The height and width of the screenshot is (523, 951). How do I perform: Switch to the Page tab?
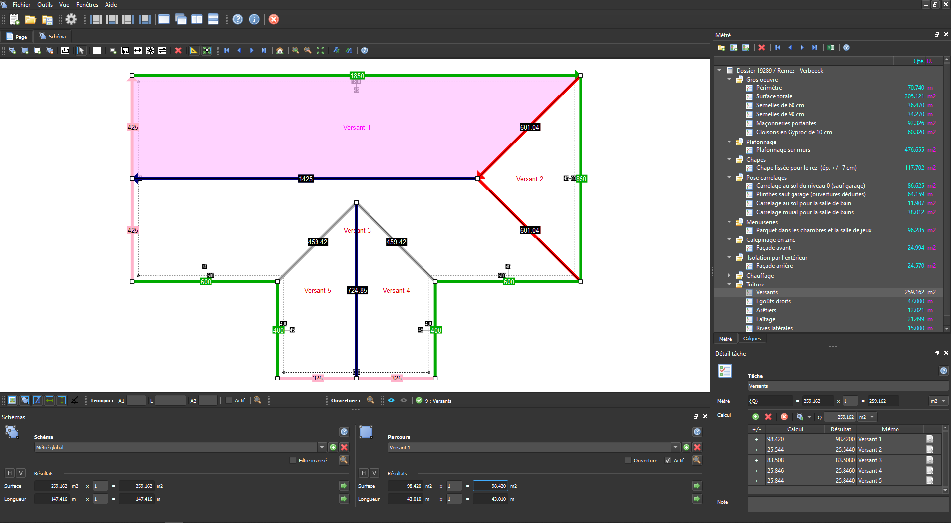tap(16, 37)
